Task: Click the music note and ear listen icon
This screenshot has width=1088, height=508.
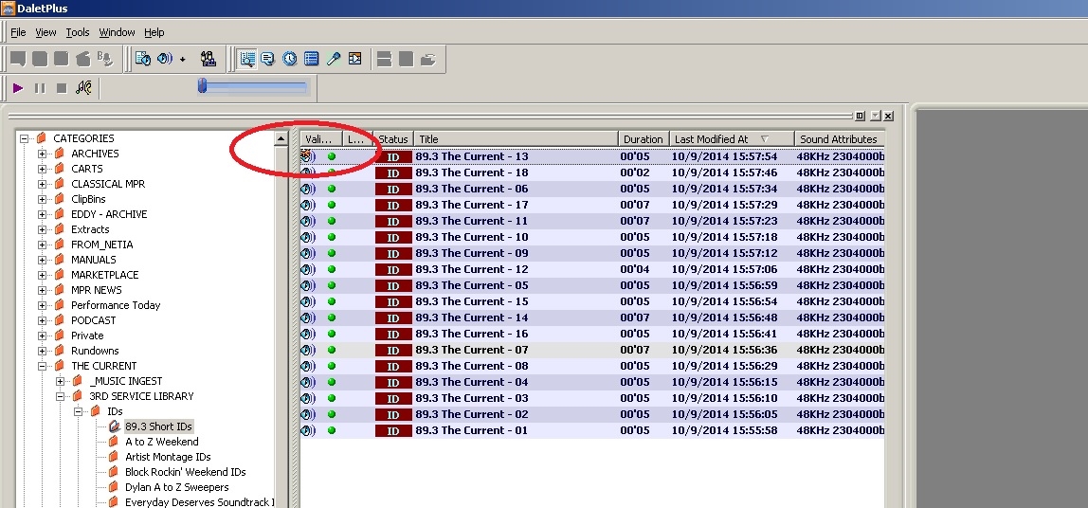Action: coord(84,87)
